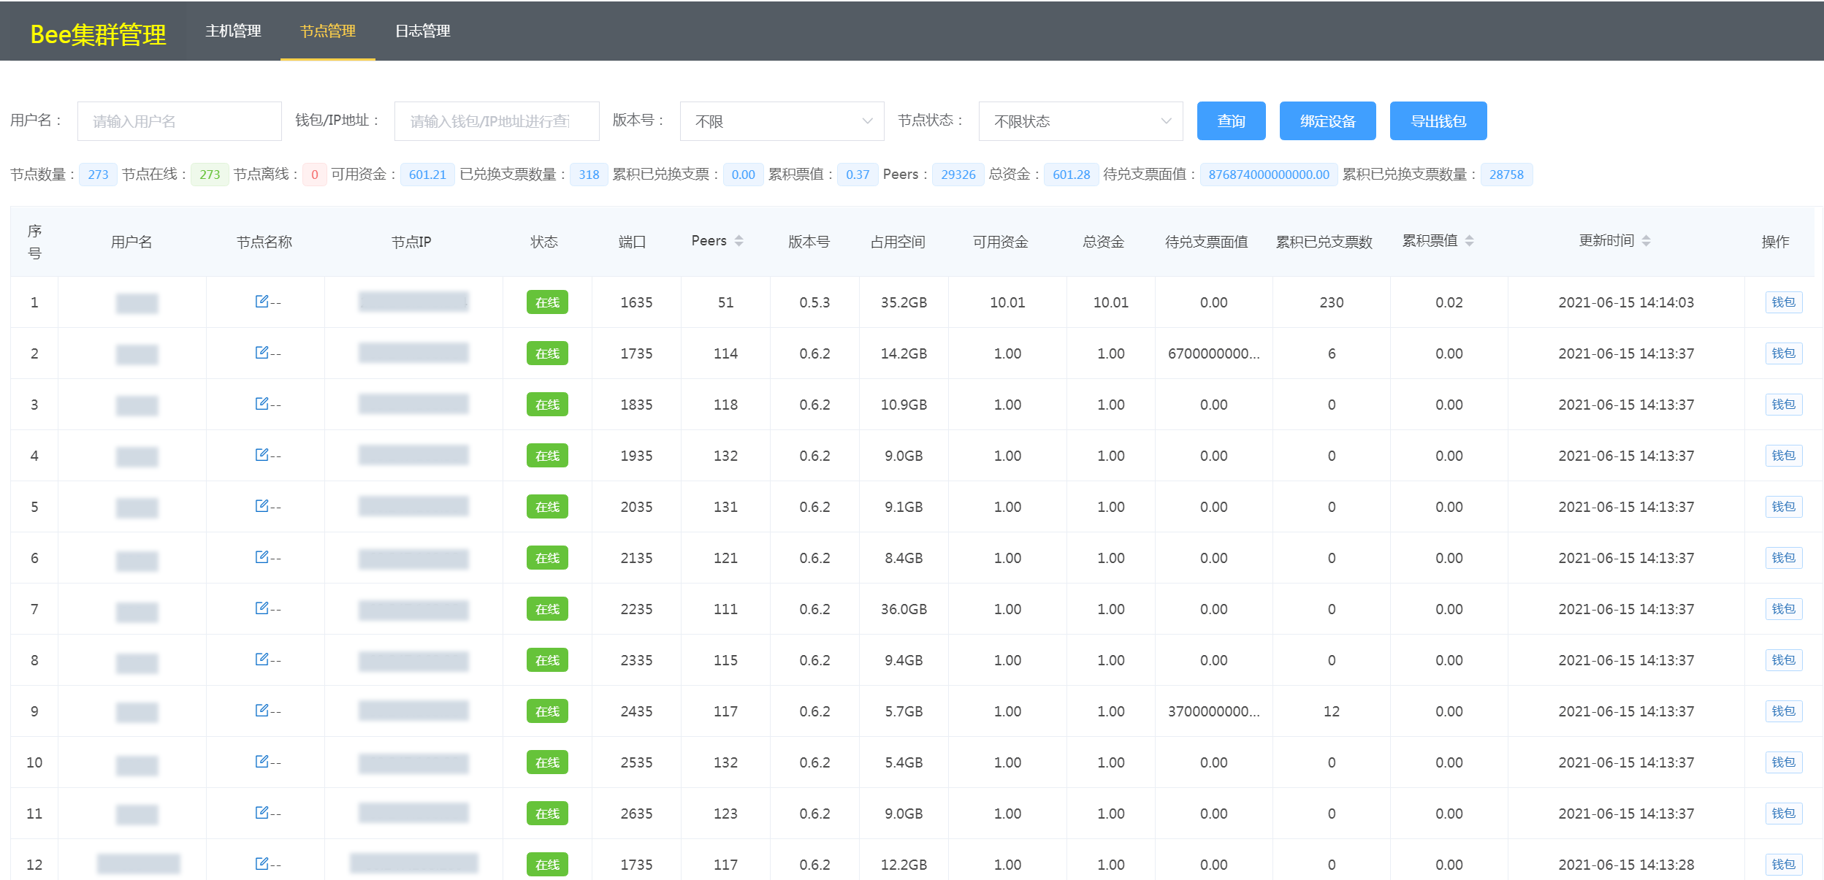The height and width of the screenshot is (880, 1824).
Task: Switch to the 主机管理 tab
Action: [x=233, y=31]
